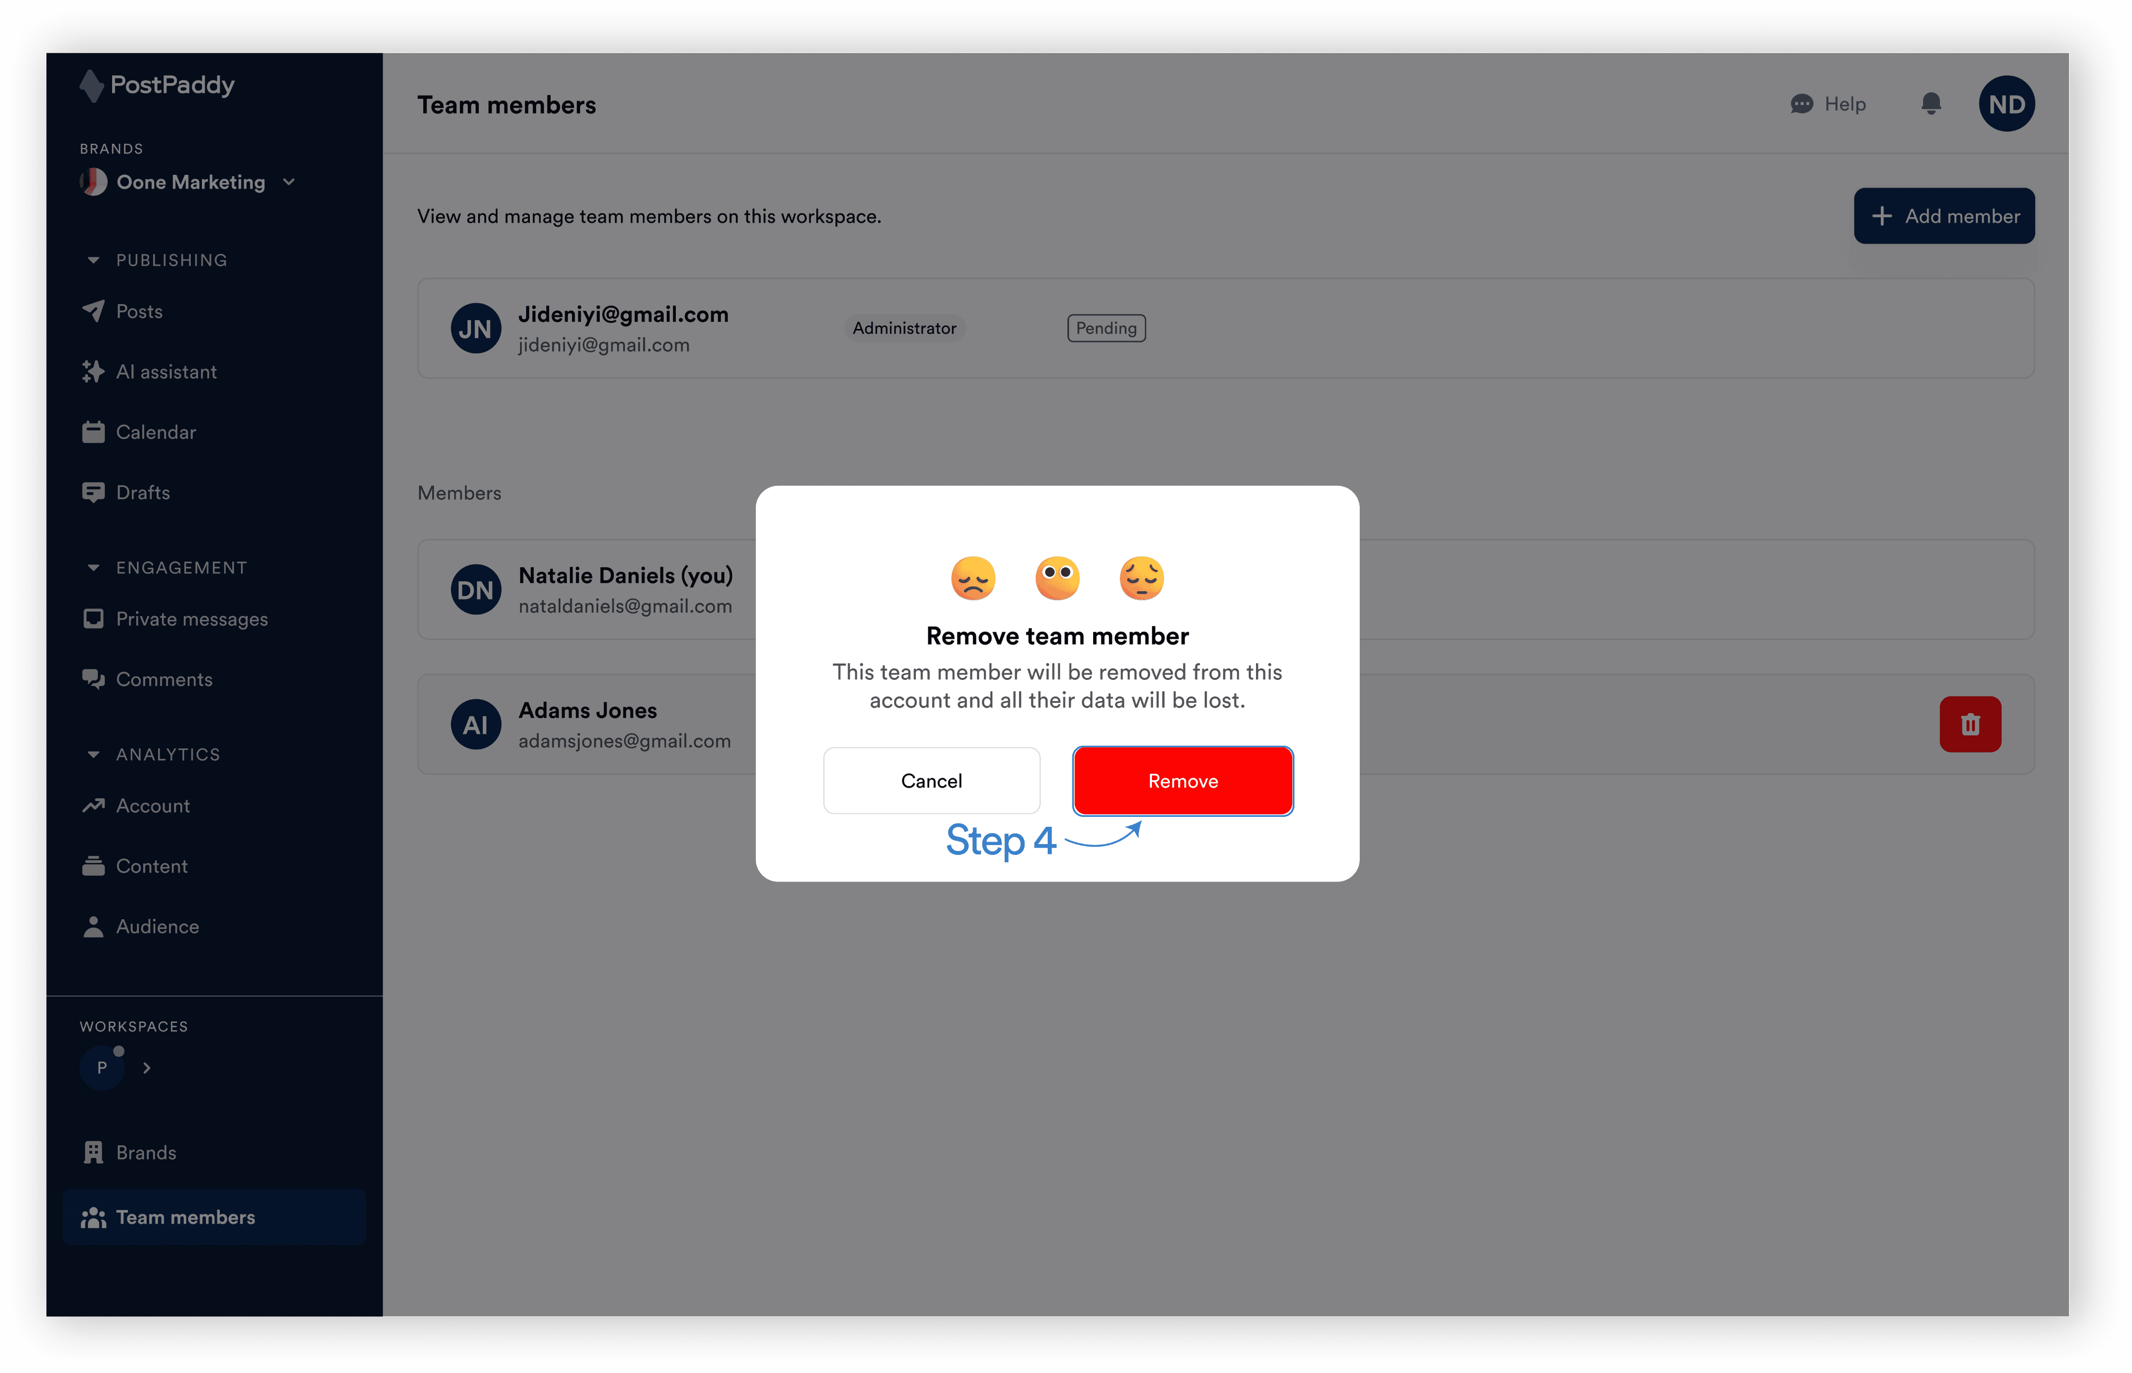Click the red trash icon for Adams Jones
2132x1373 pixels.
tap(1969, 724)
